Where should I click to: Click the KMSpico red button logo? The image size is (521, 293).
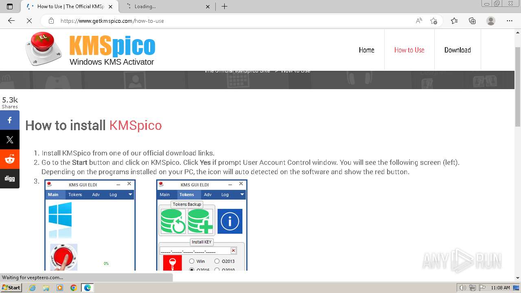click(x=43, y=49)
